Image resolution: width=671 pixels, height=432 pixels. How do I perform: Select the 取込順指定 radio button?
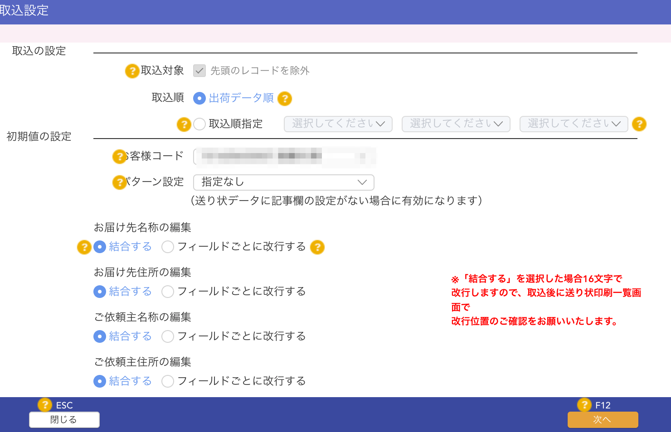(199, 124)
